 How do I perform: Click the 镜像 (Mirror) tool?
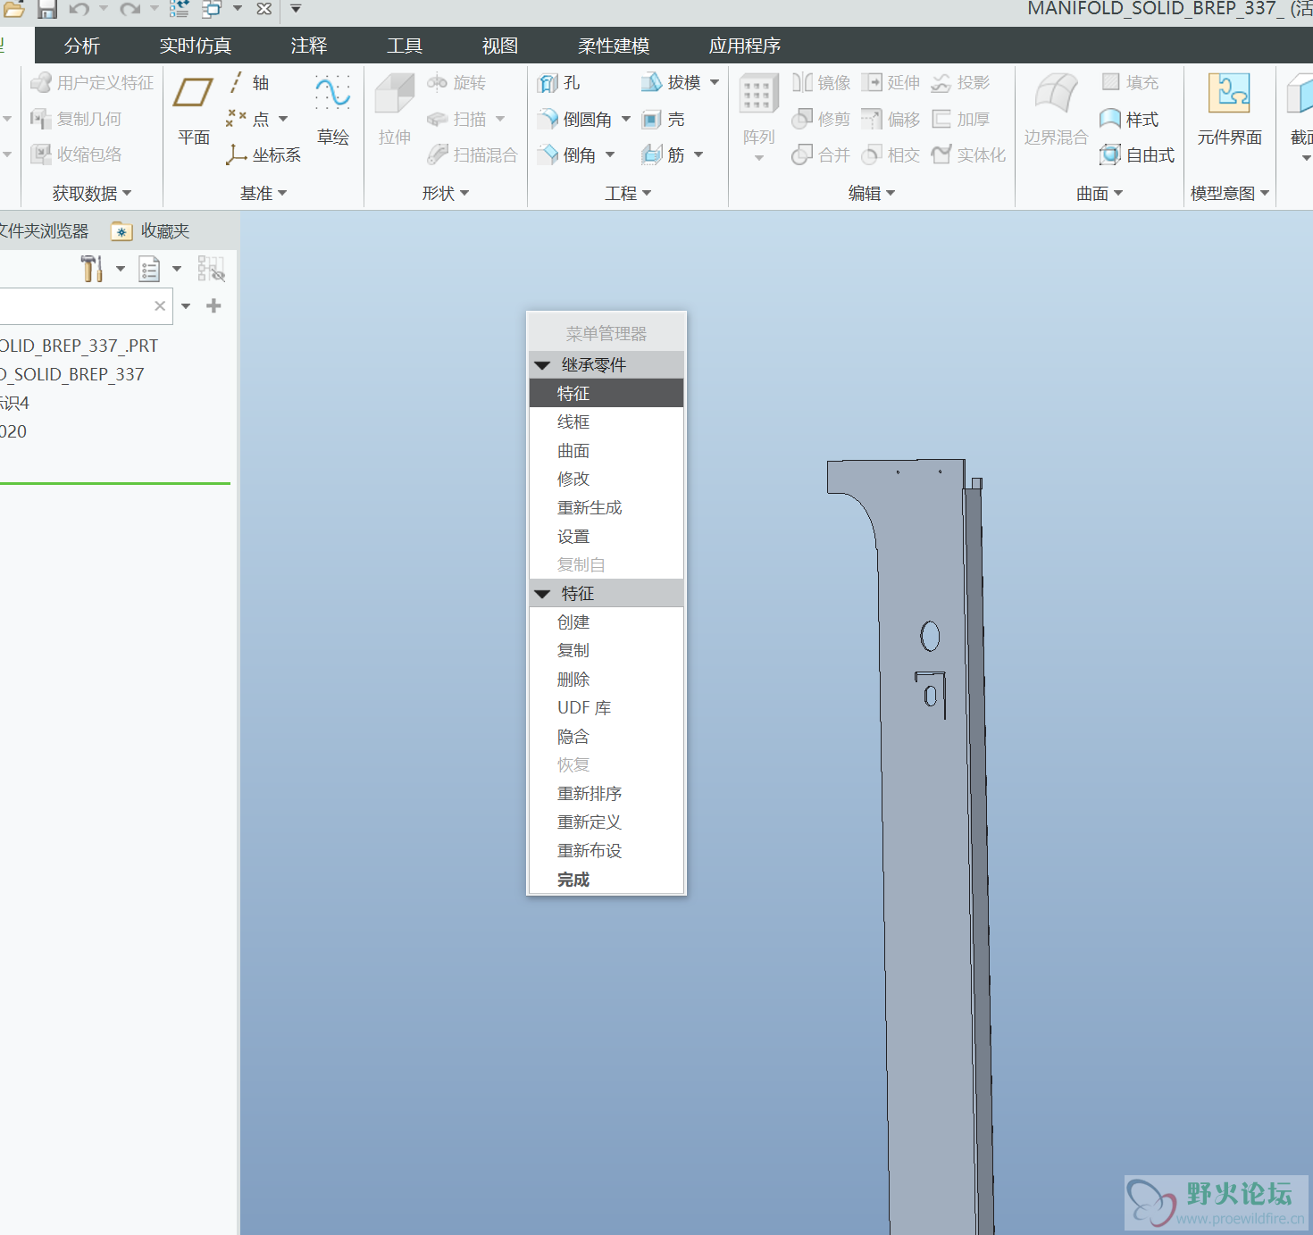pos(821,83)
